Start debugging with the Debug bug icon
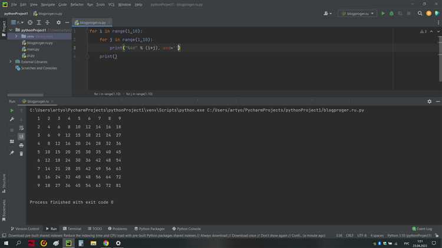 (x=391, y=13)
